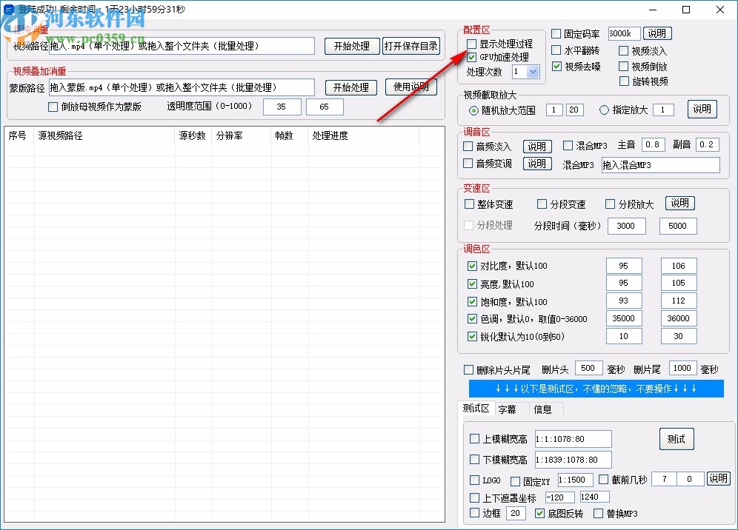The width and height of the screenshot is (738, 530).
Task: Click the 混合MP3 input field
Action: (x=659, y=165)
